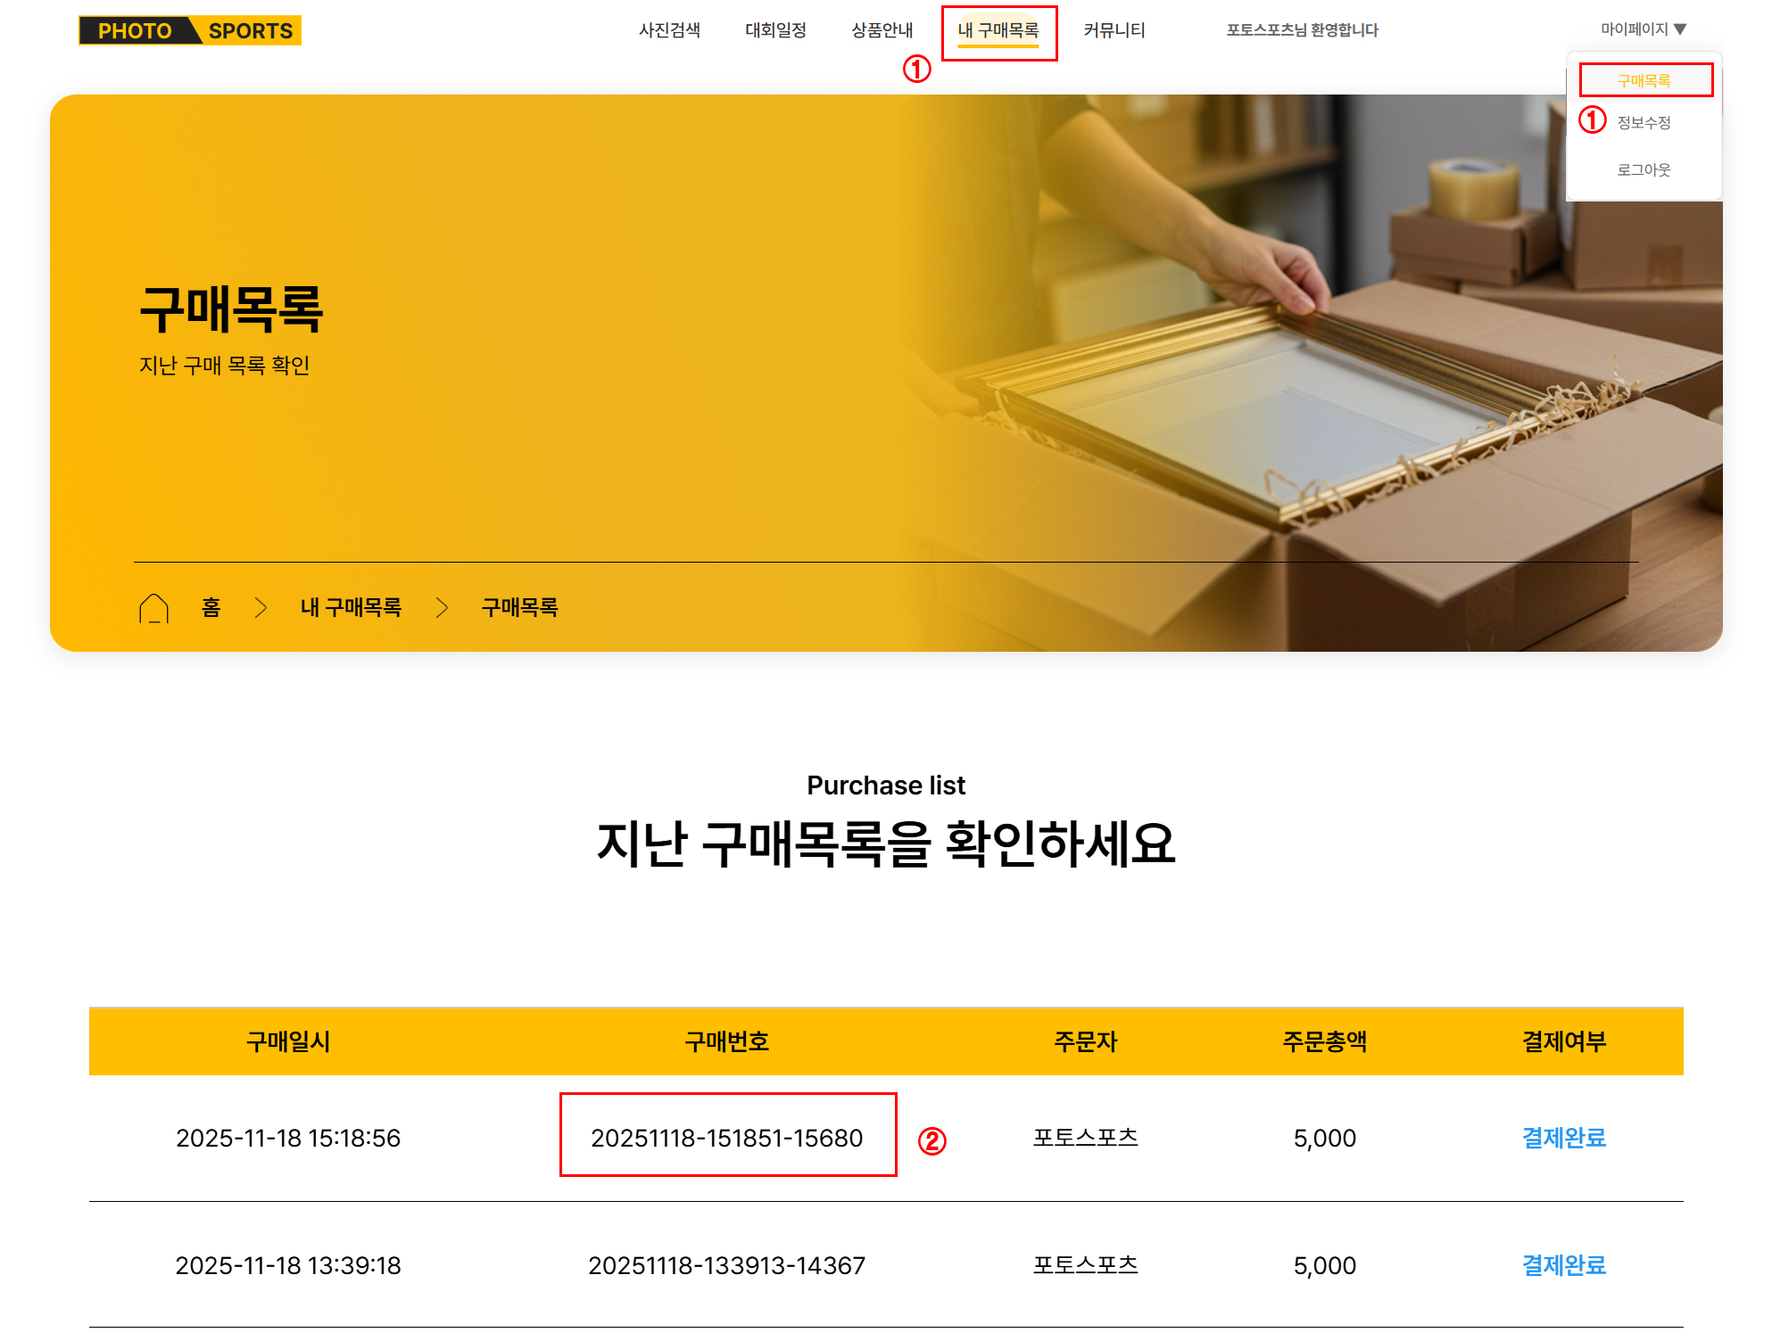
Task: Click the home icon in the breadcrumb
Action: [156, 607]
